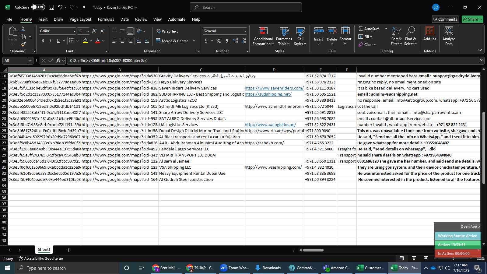Toggle Bottom Align in the ribbon
The width and height of the screenshot is (487, 274).
(130, 31)
